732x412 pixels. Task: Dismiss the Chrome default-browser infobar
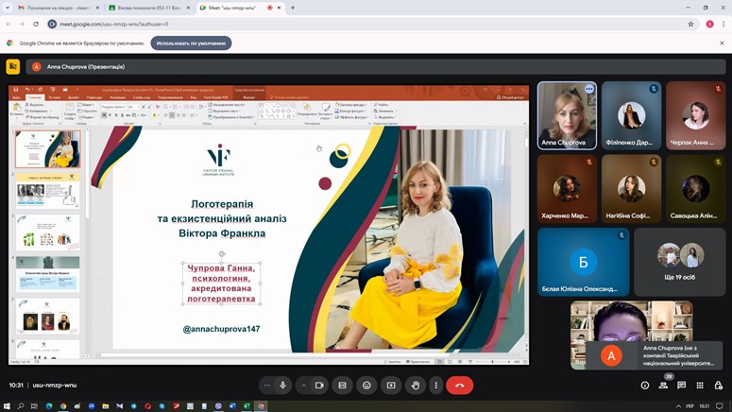(722, 43)
